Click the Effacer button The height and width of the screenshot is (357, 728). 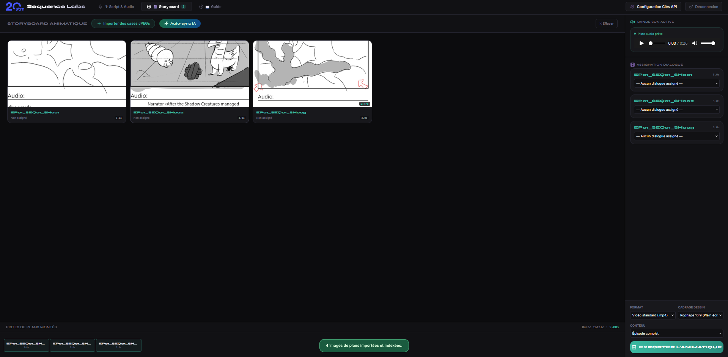(607, 24)
